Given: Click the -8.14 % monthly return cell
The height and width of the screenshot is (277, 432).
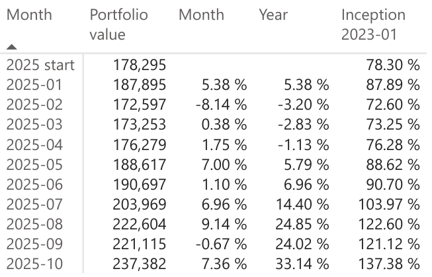Looking at the screenshot, I should (223, 103).
